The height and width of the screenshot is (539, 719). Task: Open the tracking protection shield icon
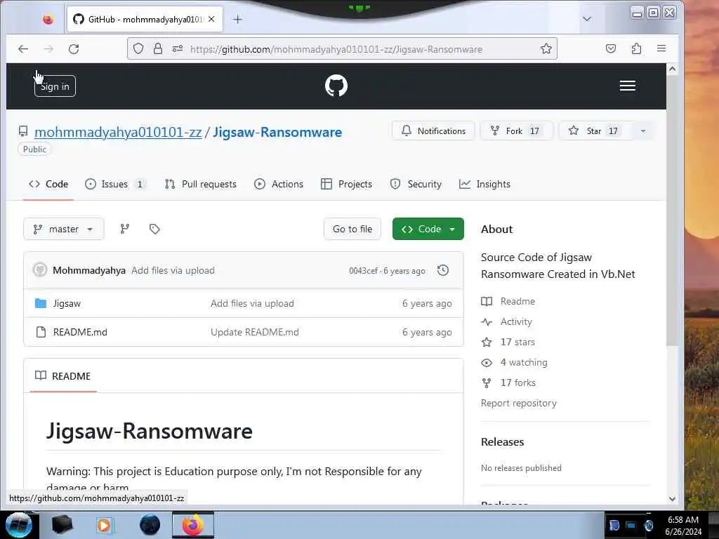pos(138,48)
